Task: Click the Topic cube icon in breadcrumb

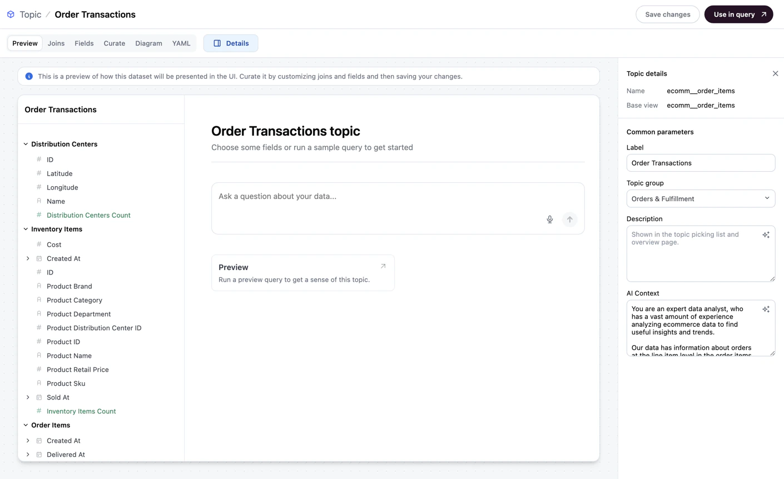Action: [x=10, y=14]
